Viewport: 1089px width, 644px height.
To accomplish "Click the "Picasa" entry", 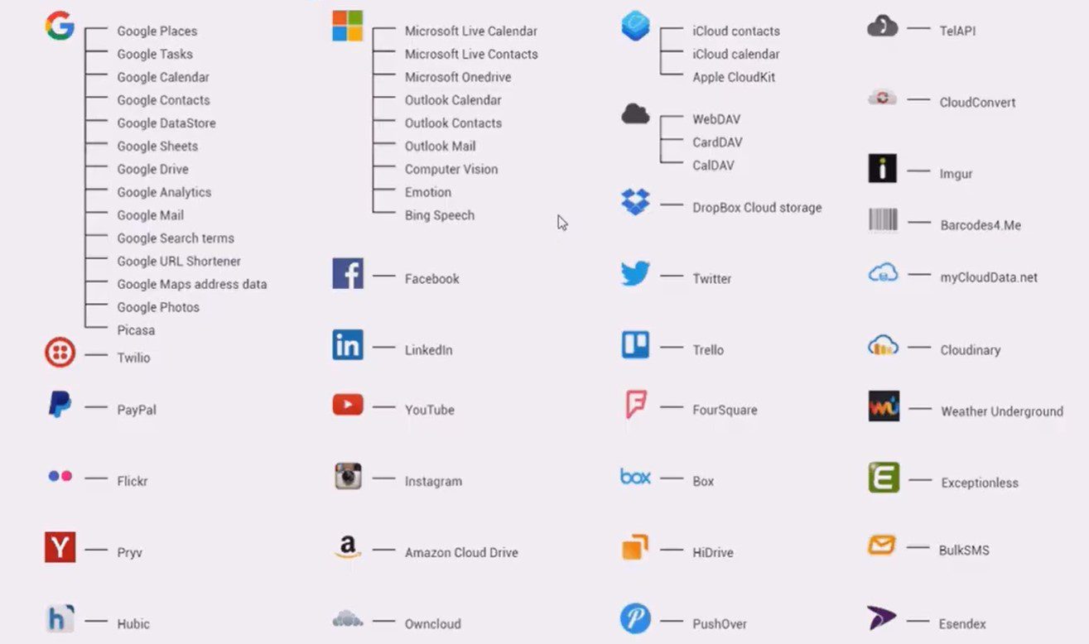I will coord(136,330).
